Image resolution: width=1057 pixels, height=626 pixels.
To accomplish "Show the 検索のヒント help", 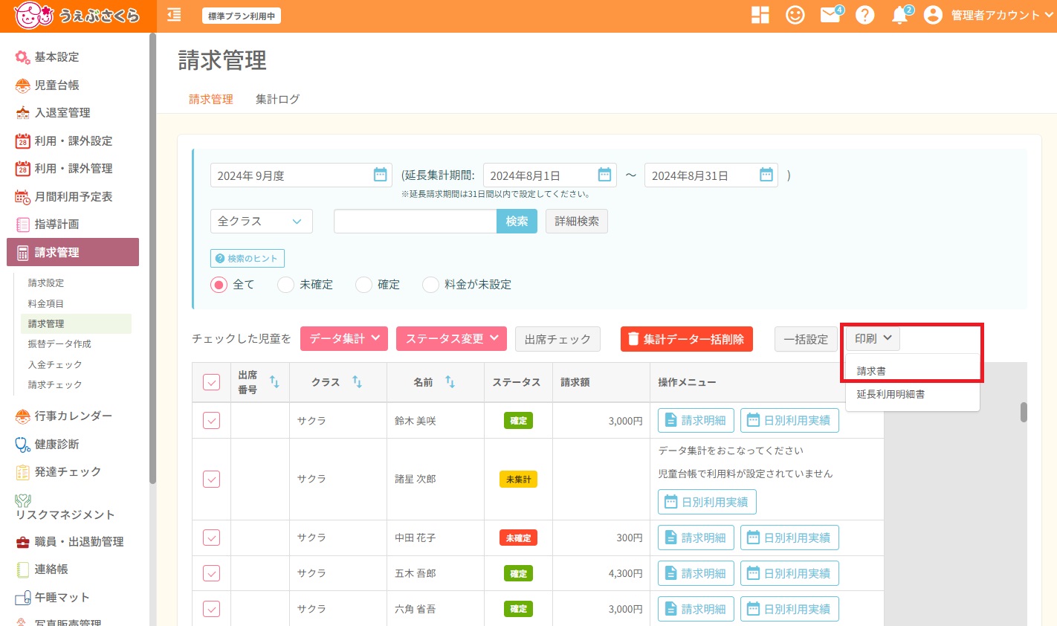I will pos(248,259).
